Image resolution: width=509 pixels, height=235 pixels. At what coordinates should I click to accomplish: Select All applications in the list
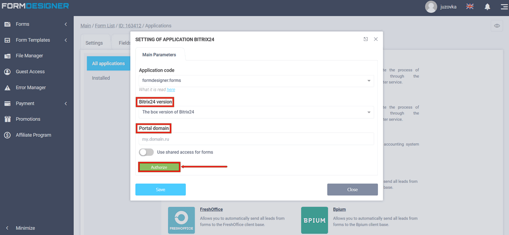[x=108, y=63]
